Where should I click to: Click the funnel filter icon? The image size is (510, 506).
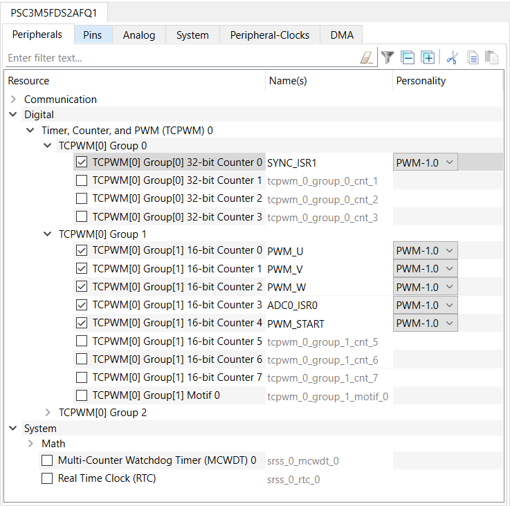[388, 57]
